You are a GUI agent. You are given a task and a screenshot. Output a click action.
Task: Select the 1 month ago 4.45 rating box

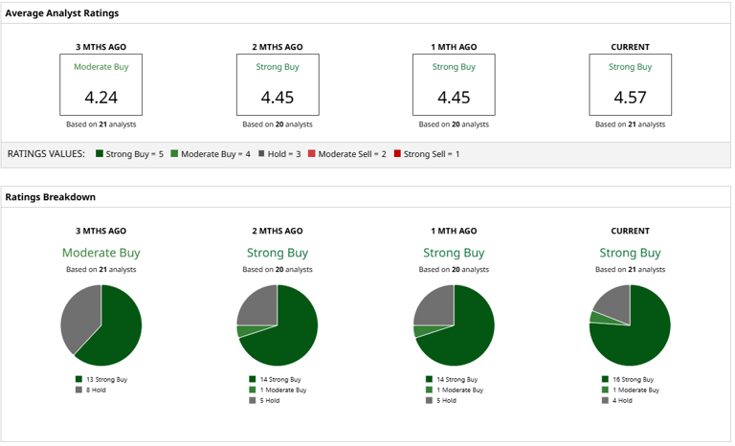pos(454,85)
